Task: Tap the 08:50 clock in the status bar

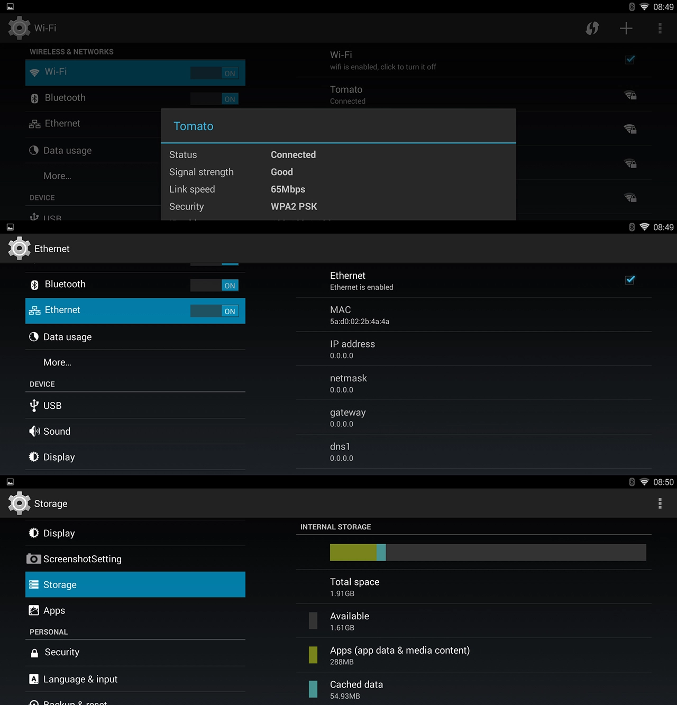Action: tap(663, 482)
